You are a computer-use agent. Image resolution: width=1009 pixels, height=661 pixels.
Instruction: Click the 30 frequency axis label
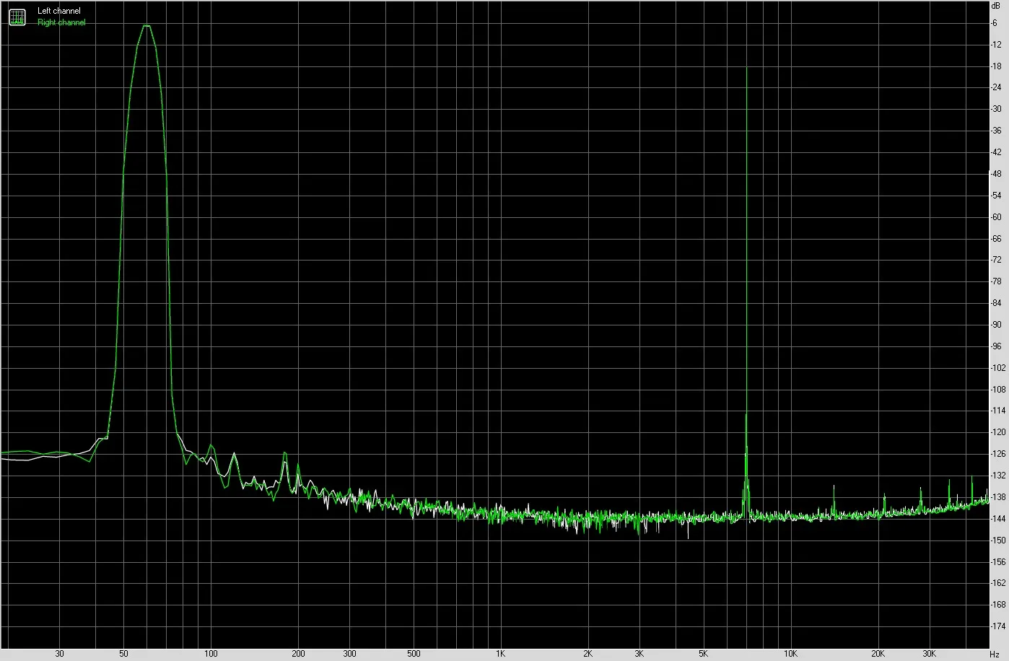tap(60, 654)
